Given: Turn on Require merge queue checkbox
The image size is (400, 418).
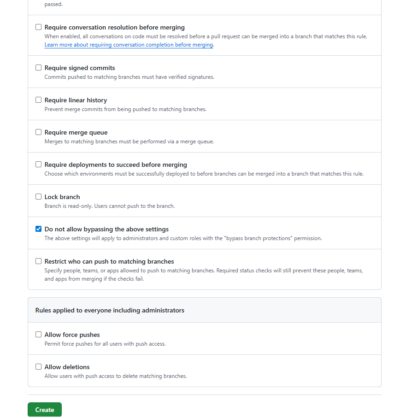Looking at the screenshot, I should point(39,132).
